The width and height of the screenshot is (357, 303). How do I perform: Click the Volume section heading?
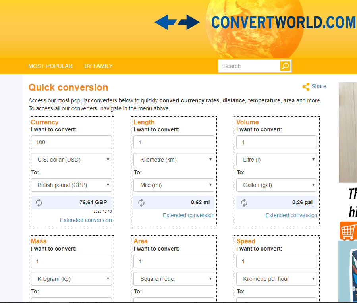(247, 122)
